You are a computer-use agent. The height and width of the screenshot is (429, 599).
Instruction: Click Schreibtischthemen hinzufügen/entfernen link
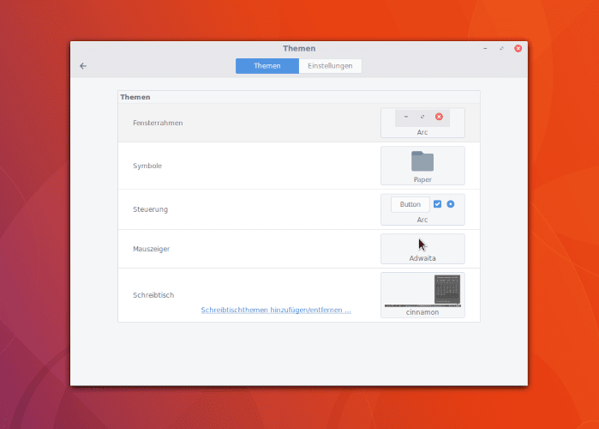point(276,310)
